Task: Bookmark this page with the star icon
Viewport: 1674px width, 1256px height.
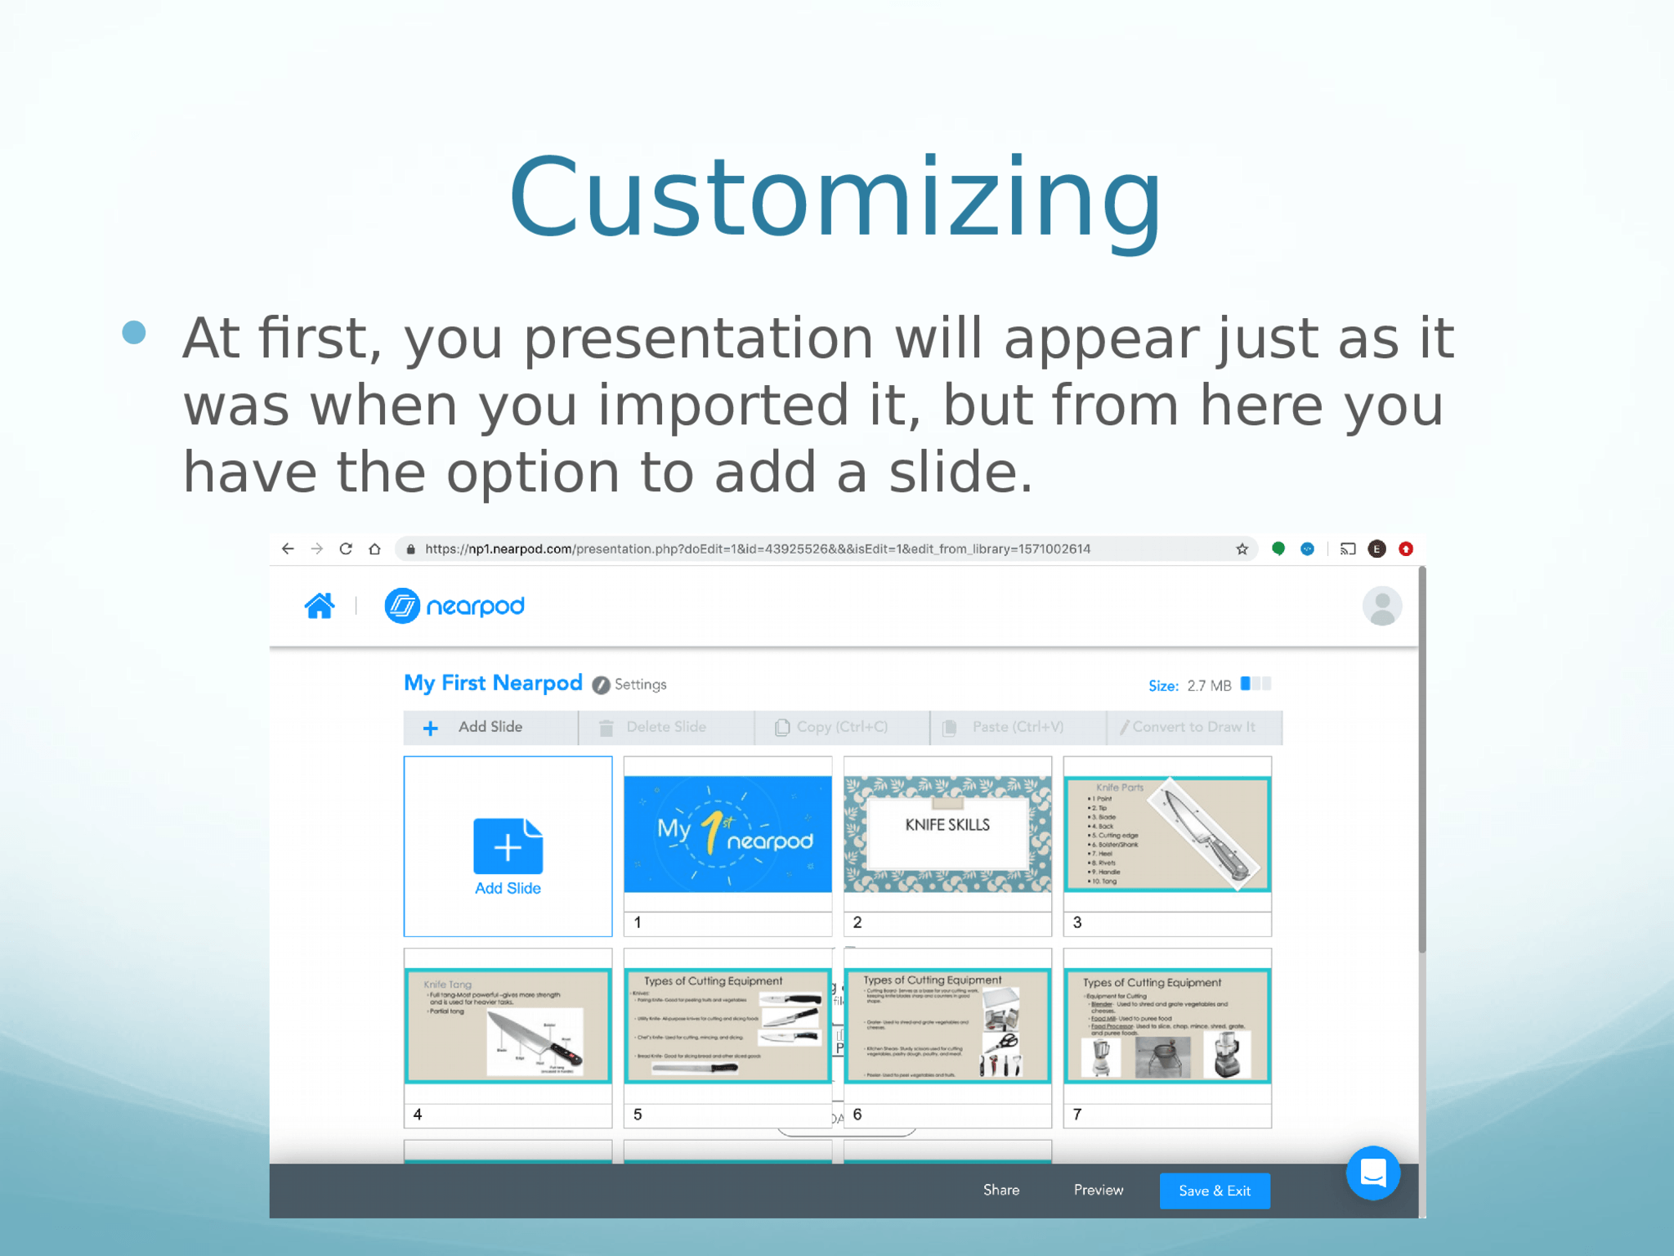Action: [1242, 549]
